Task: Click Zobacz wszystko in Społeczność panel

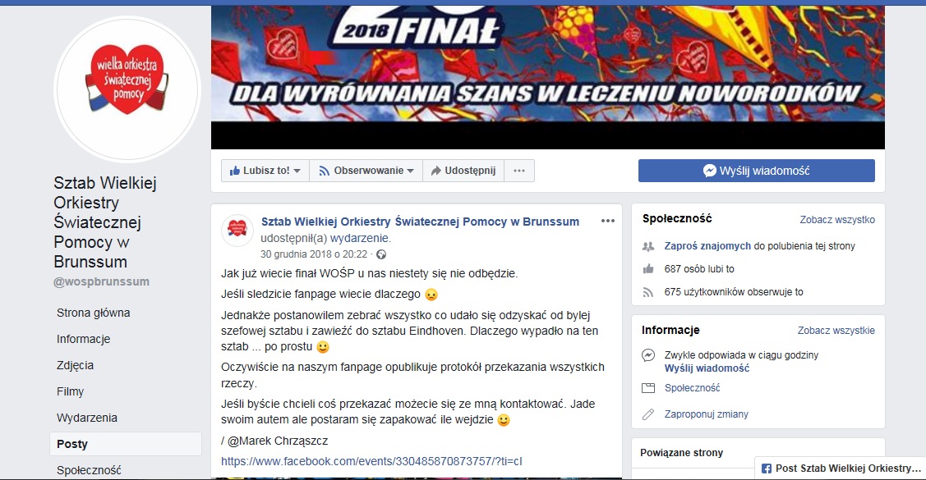Action: [x=837, y=219]
